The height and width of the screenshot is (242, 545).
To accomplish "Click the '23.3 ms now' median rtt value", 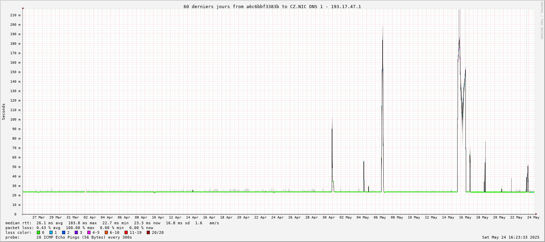I will coord(147,223).
